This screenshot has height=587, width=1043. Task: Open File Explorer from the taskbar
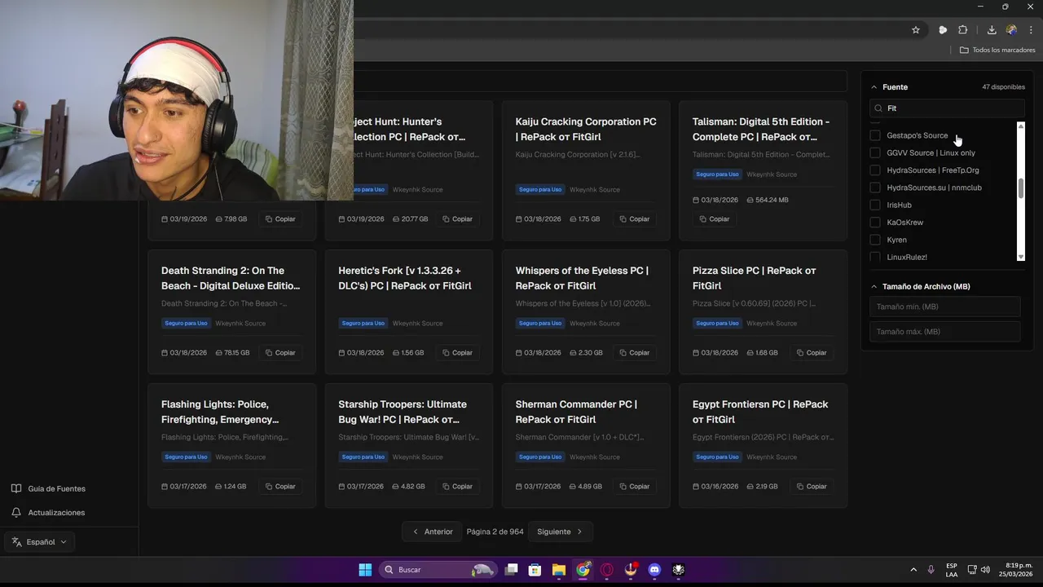pyautogui.click(x=559, y=570)
